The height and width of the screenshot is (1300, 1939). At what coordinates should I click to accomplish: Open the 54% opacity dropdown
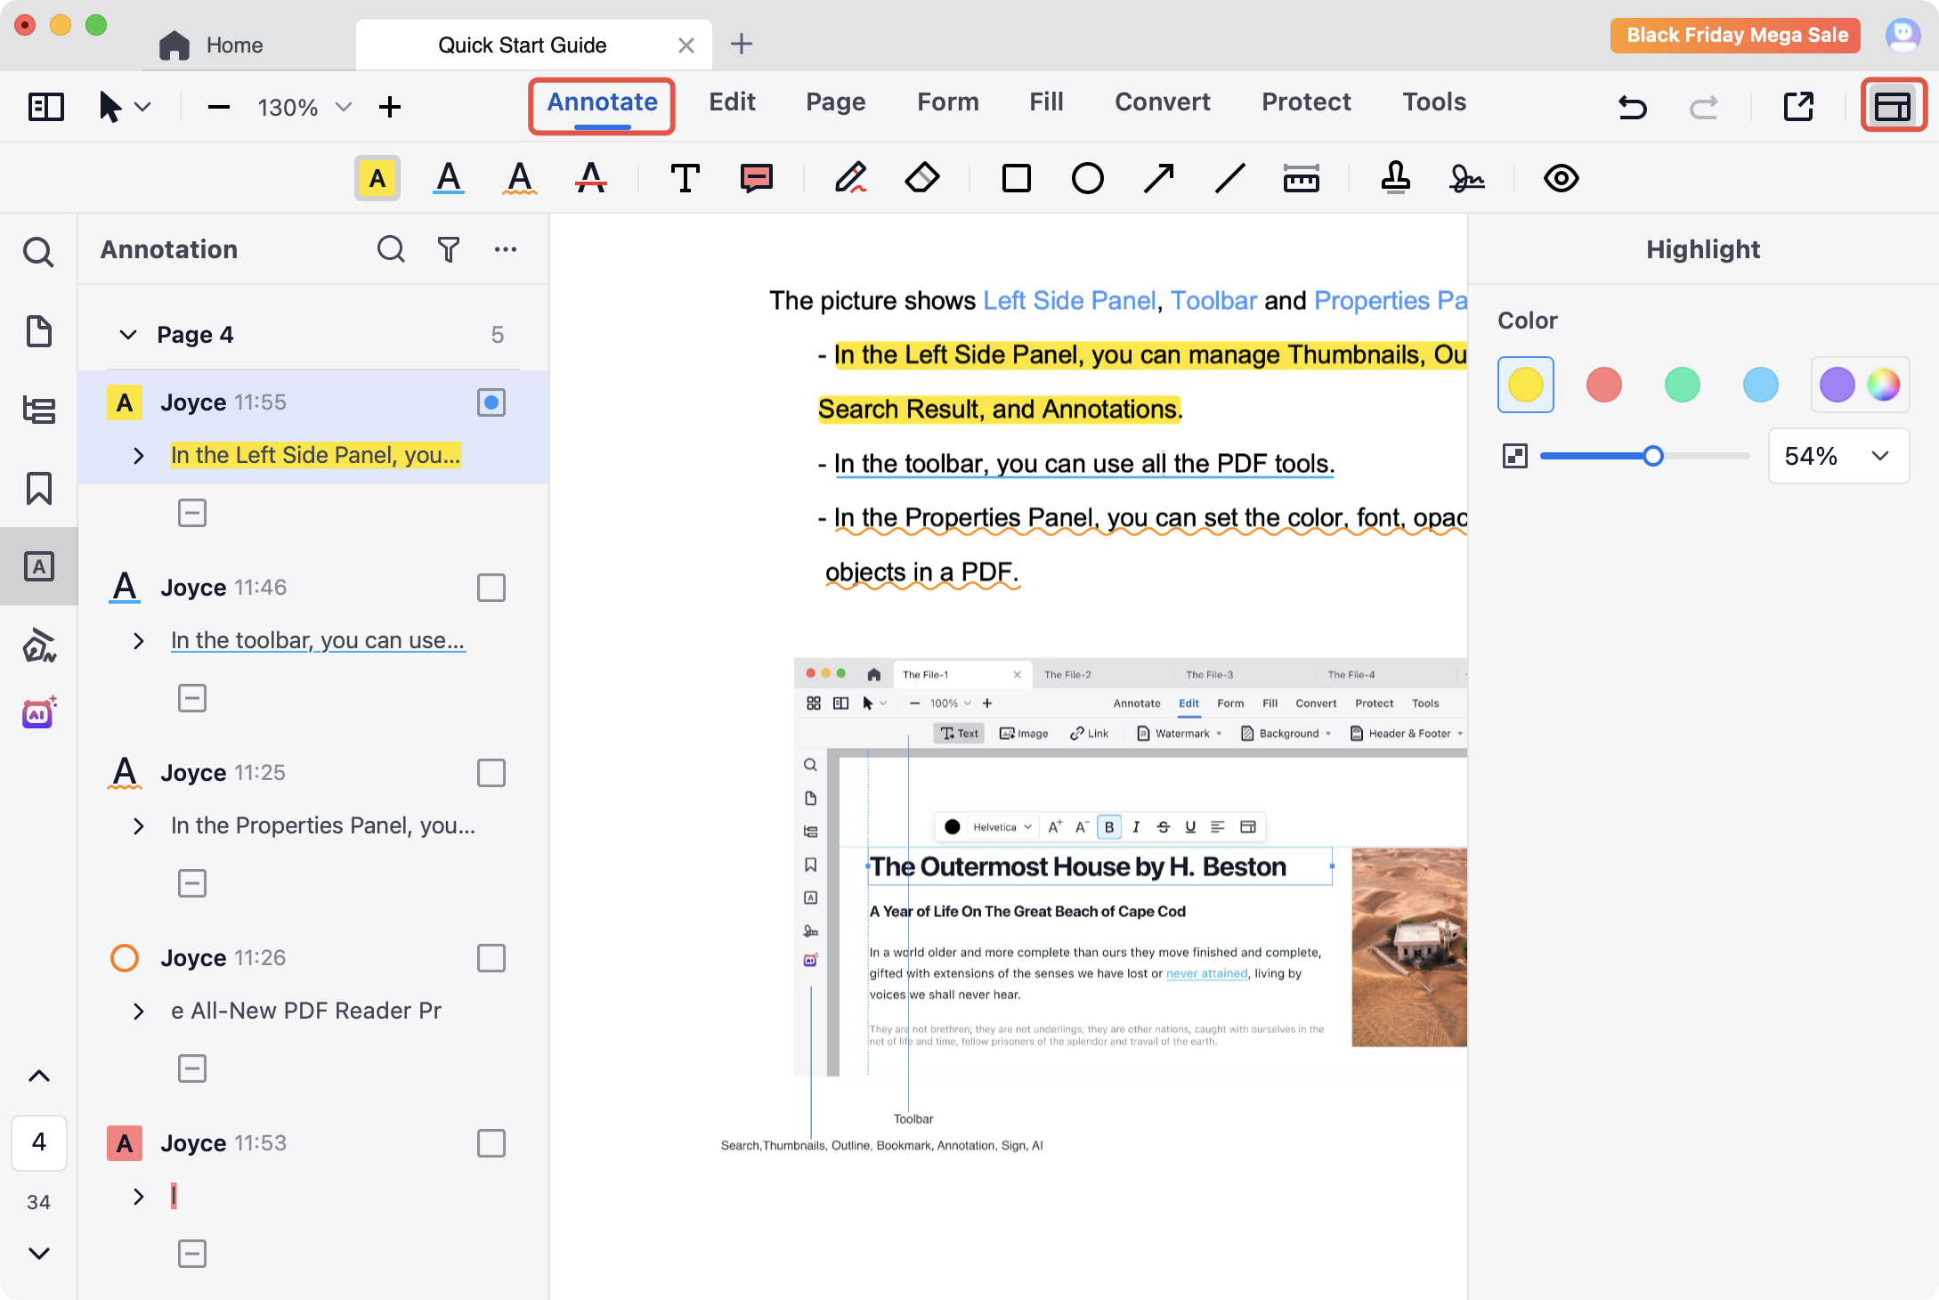pyautogui.click(x=1879, y=456)
